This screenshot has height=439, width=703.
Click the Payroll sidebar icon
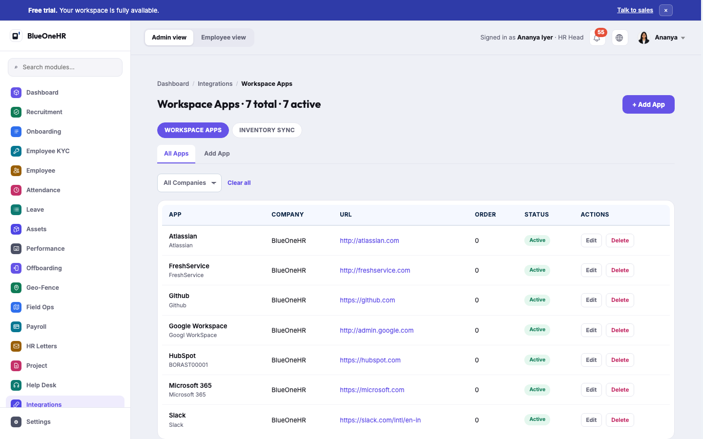[16, 326]
